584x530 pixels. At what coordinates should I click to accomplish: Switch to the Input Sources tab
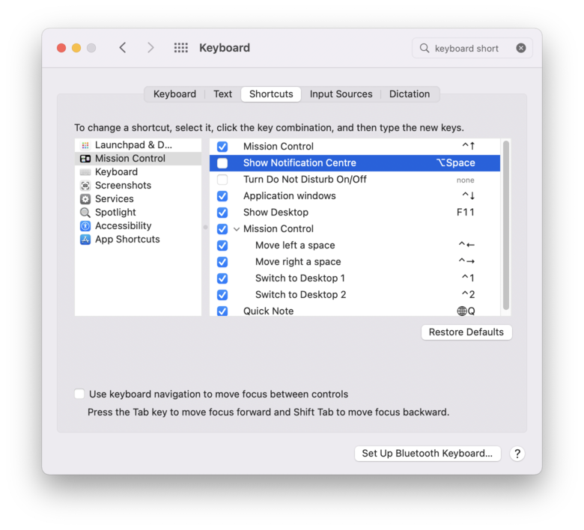coord(341,94)
